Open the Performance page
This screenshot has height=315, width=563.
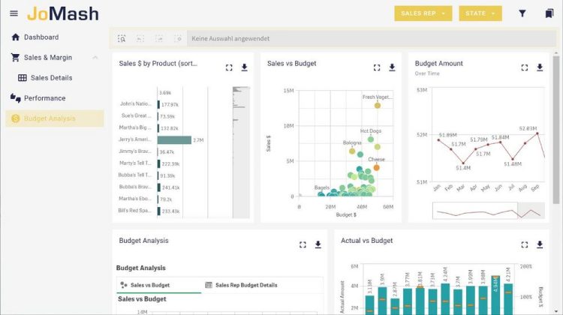pos(44,98)
